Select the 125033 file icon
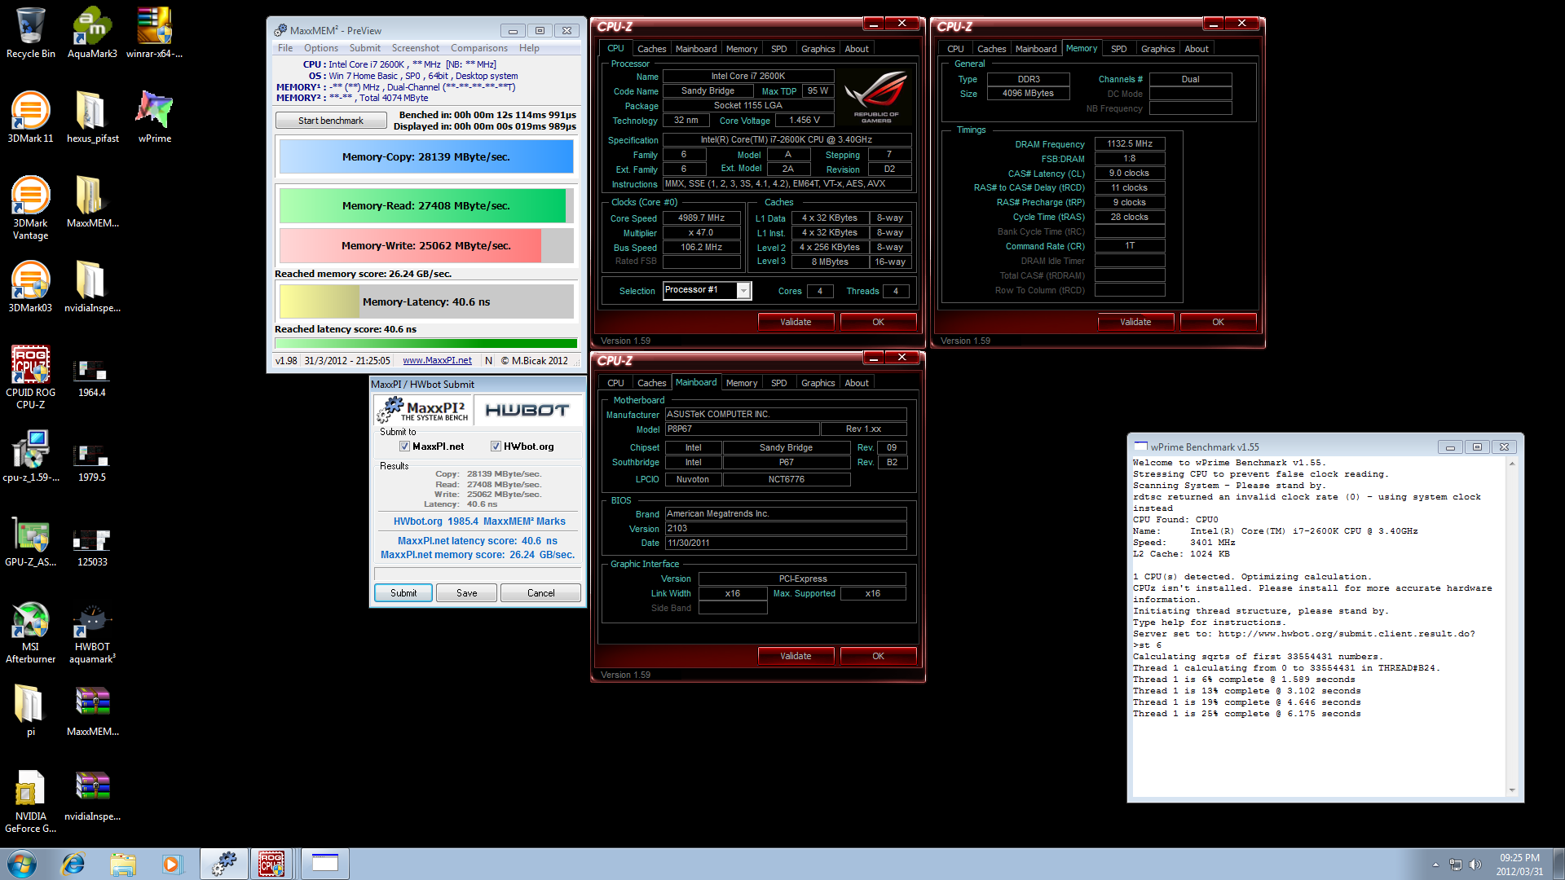 pos(92,547)
